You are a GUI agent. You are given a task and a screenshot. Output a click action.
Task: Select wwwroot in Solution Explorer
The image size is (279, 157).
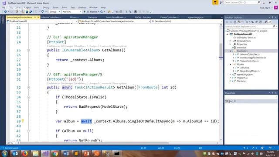(242, 48)
